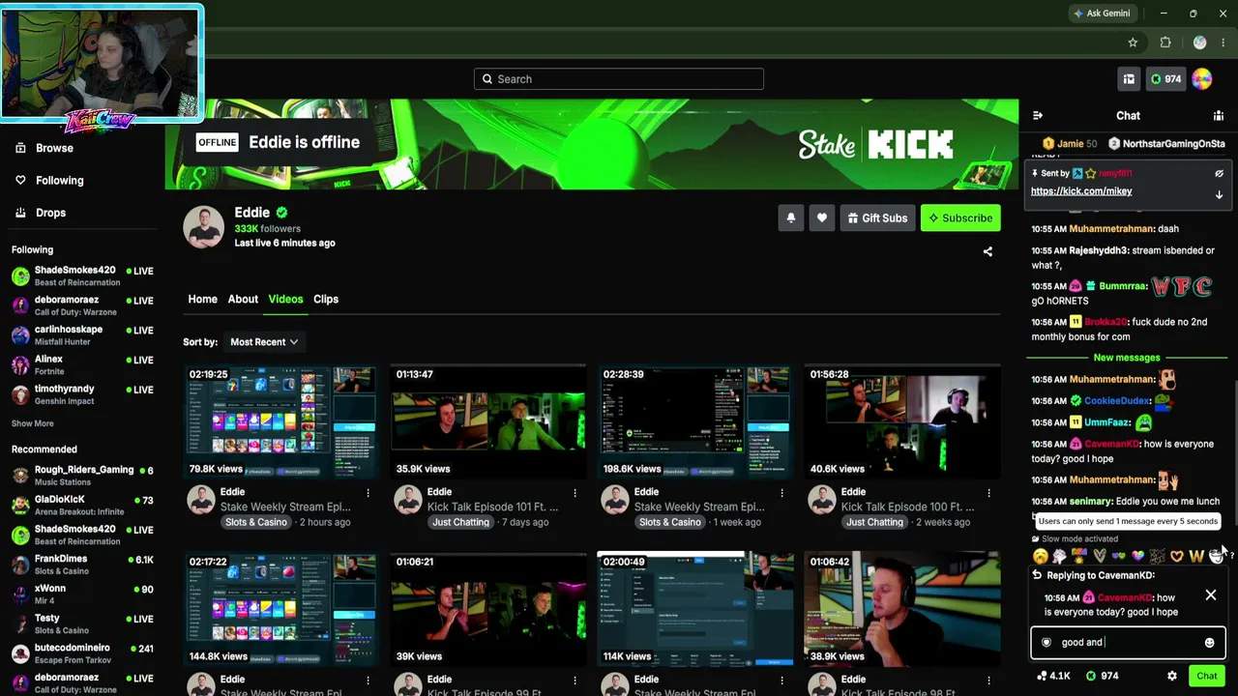Open GlaDioKIcK recommended channel

pos(82,506)
